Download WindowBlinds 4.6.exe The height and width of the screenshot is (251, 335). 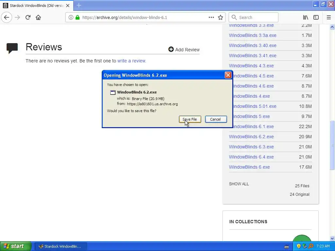pyautogui.click(x=254, y=86)
